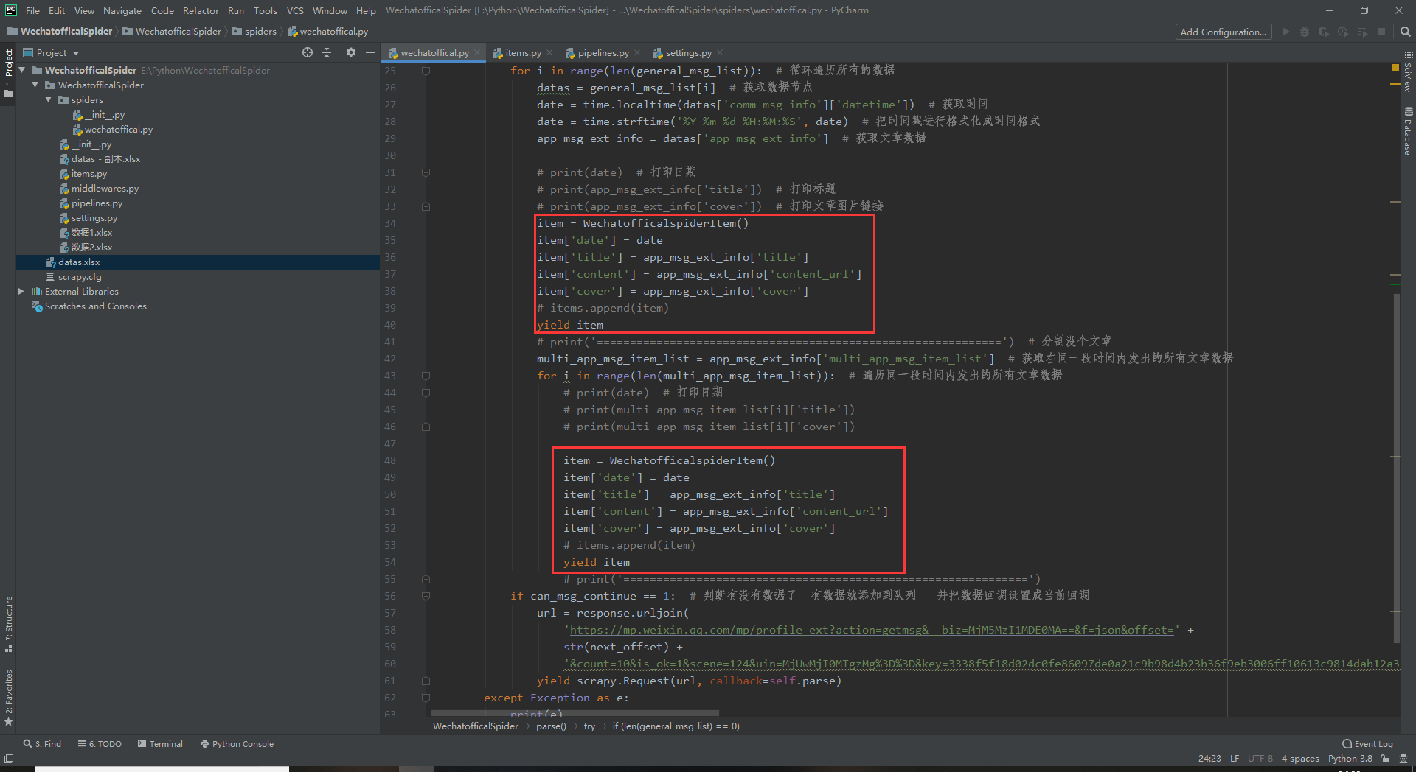Click the locate-in-project target icon

coord(308,52)
